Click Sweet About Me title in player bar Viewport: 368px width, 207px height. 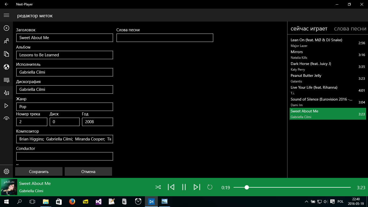(x=35, y=184)
